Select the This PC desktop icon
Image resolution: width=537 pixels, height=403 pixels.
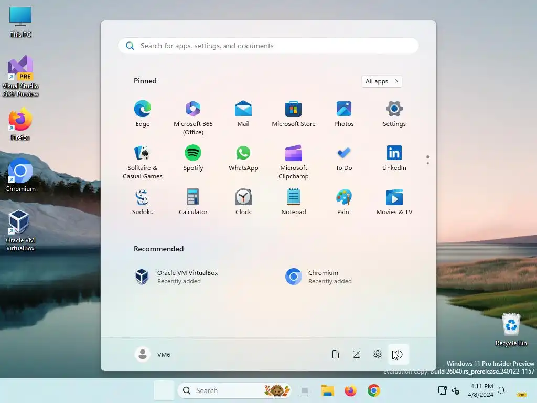tap(20, 22)
